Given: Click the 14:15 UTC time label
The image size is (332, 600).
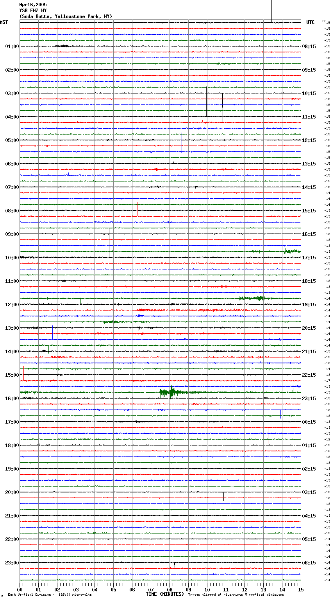Looking at the screenshot, I should pos(309,187).
